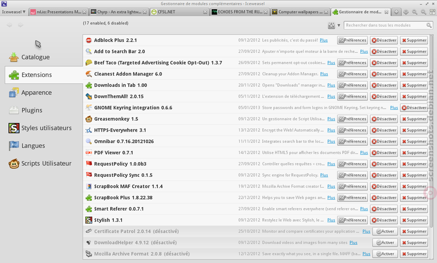Click Plus link for GNOME Keyring integration

coord(394,107)
